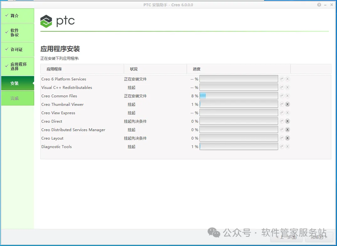Select the Creo Direct row name
This screenshot has height=246, width=337.
[52, 121]
